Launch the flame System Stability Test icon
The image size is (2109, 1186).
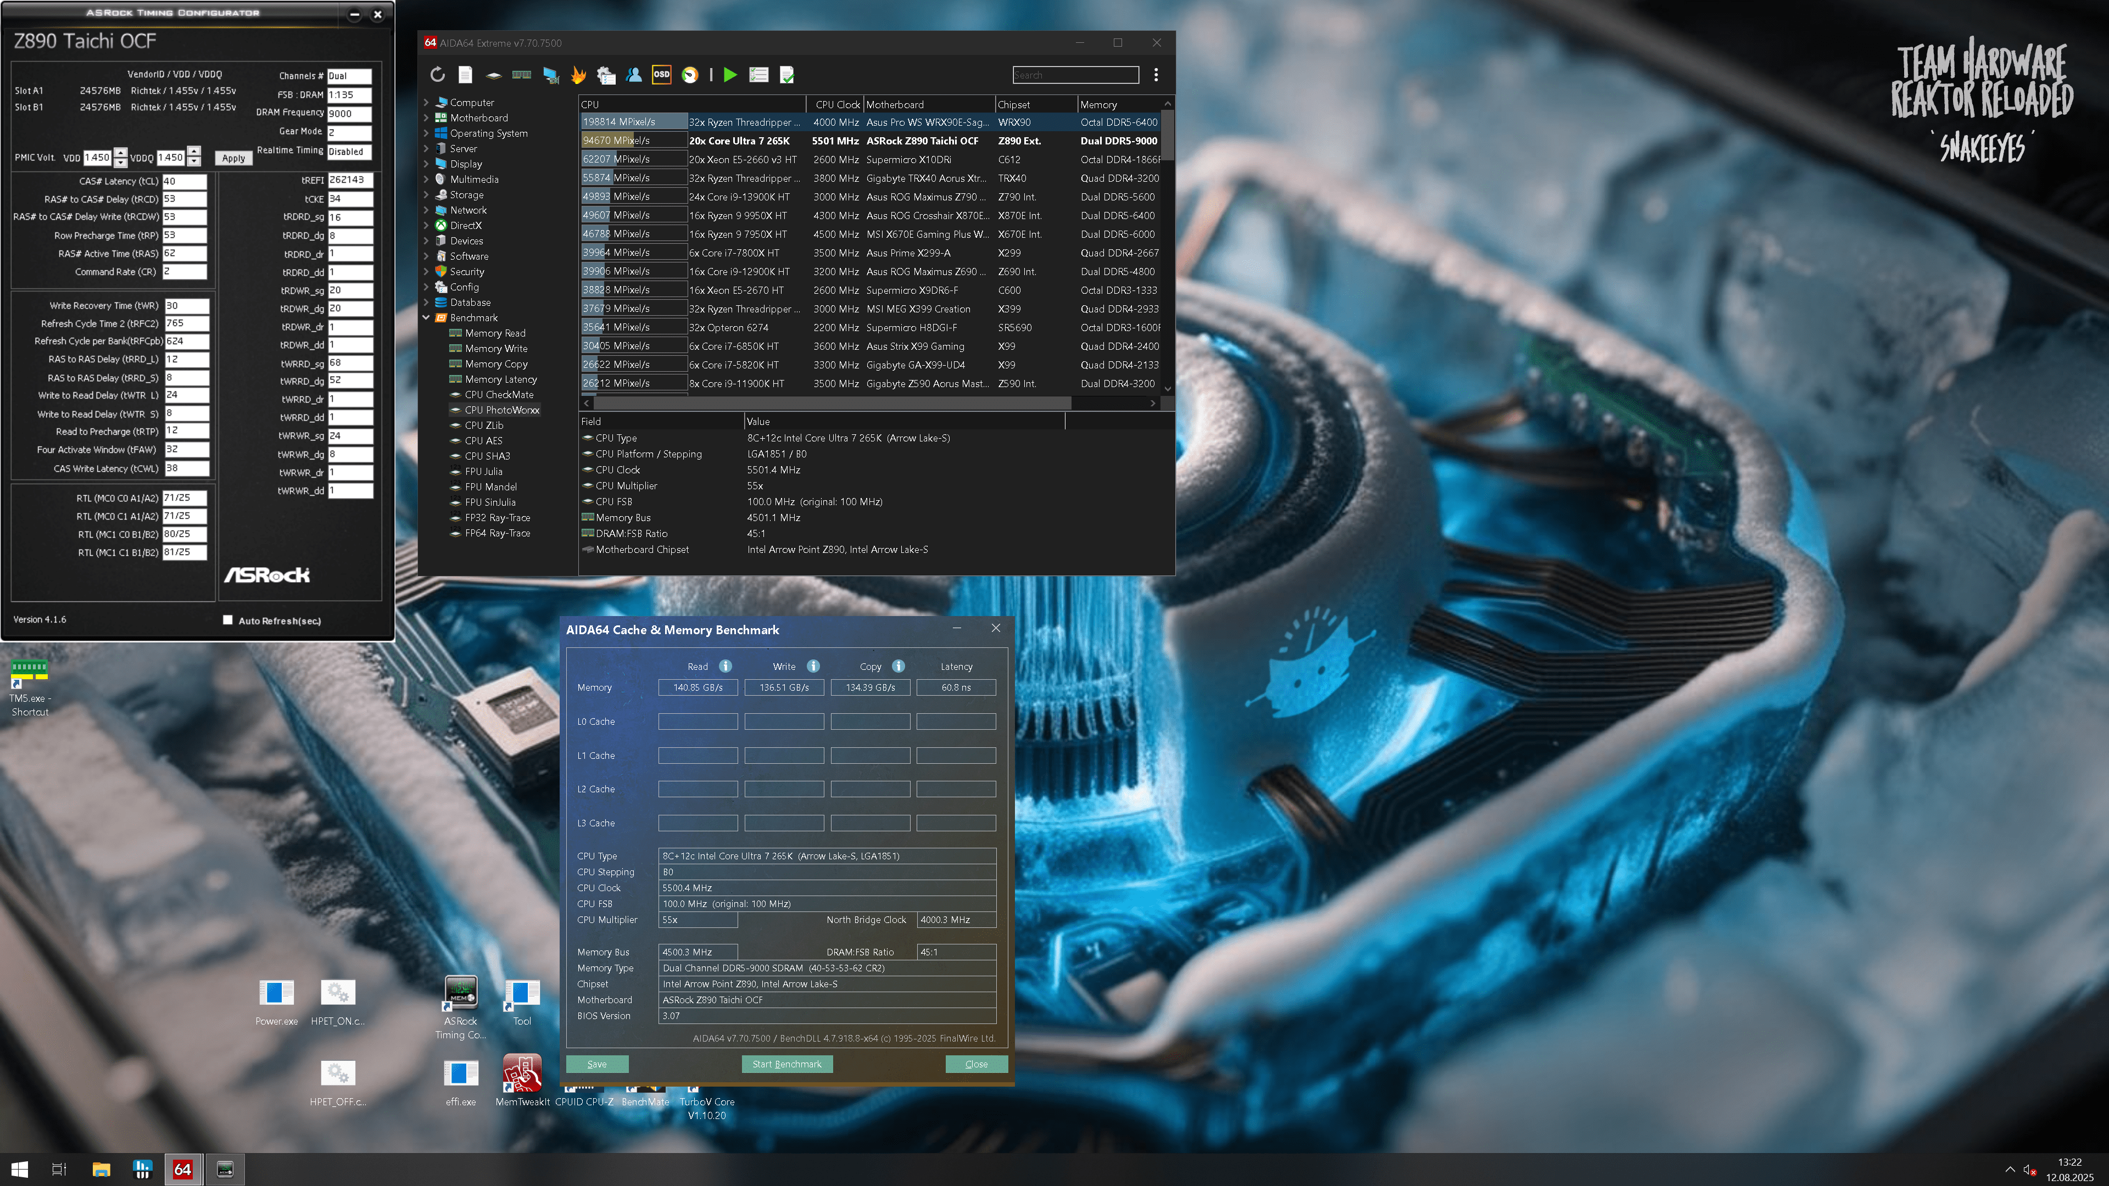(x=579, y=75)
